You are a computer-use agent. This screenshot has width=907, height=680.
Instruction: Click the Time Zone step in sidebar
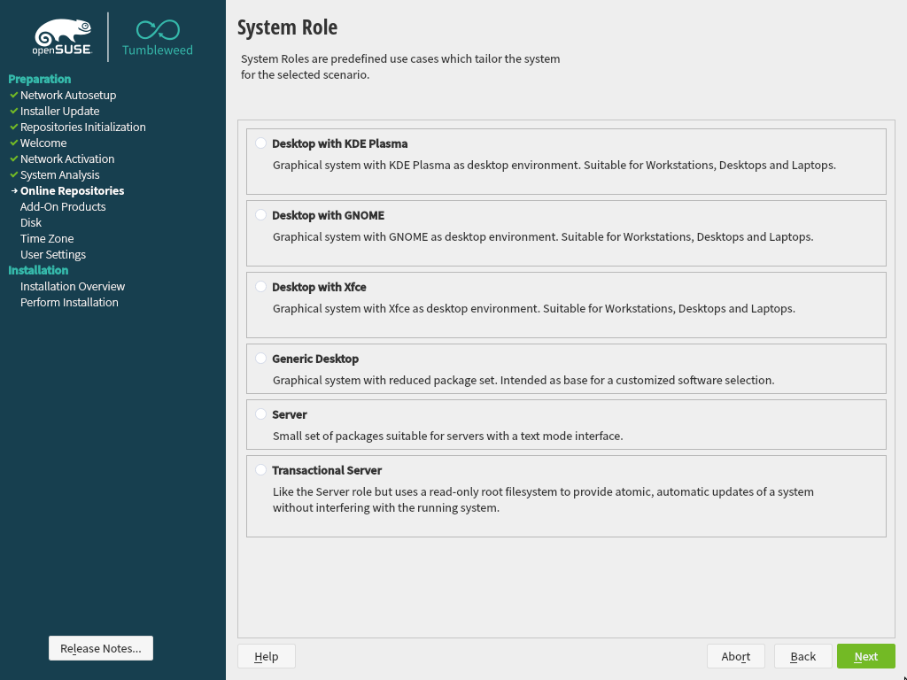pos(47,238)
